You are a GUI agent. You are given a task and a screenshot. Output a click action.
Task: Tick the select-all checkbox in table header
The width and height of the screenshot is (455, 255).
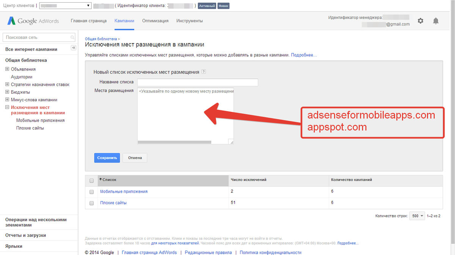click(91, 181)
